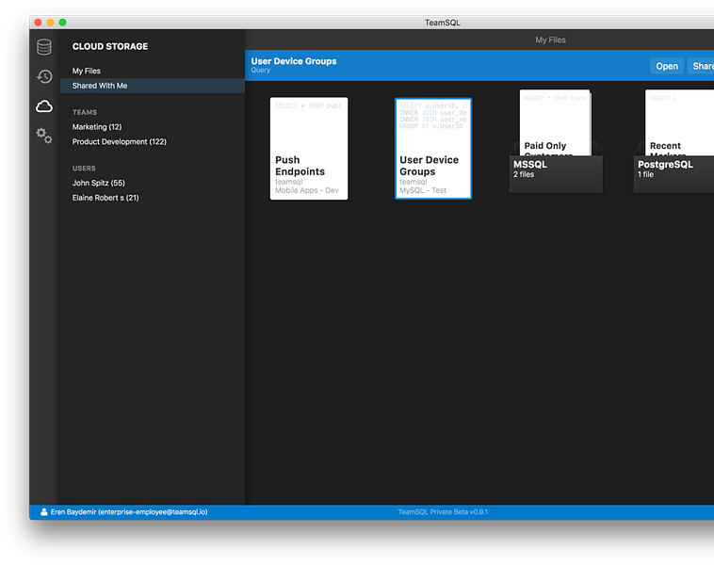Click TeamSQL Private Beta v0.9.1 version text
The height and width of the screenshot is (565, 714).
tap(443, 512)
